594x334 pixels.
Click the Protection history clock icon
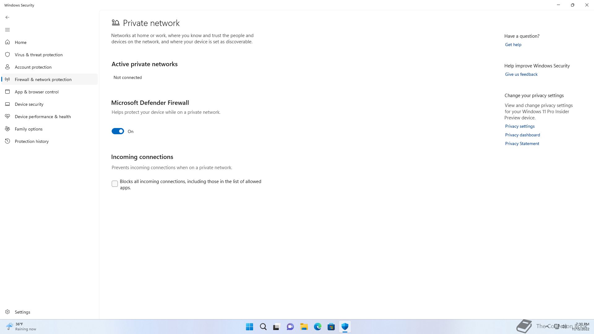[7, 141]
